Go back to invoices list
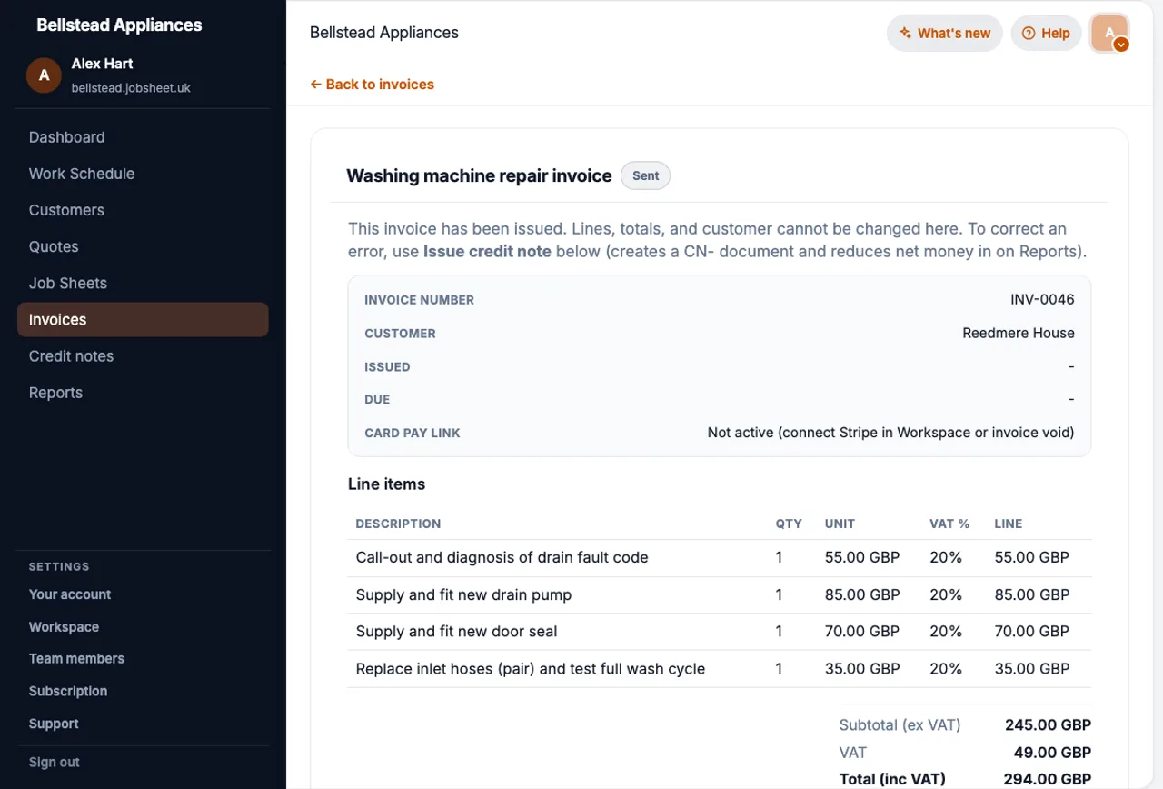Viewport: 1163px width, 789px height. point(372,85)
